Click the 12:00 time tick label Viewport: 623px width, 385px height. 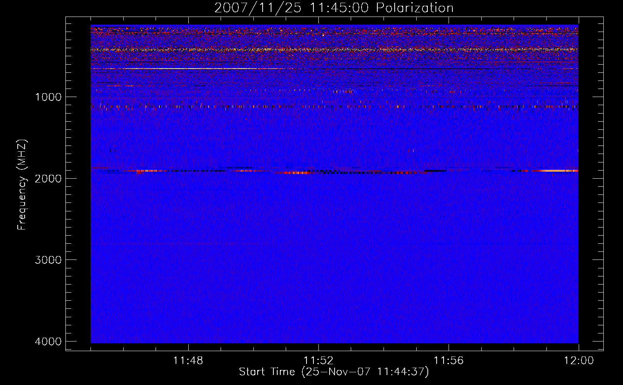579,361
